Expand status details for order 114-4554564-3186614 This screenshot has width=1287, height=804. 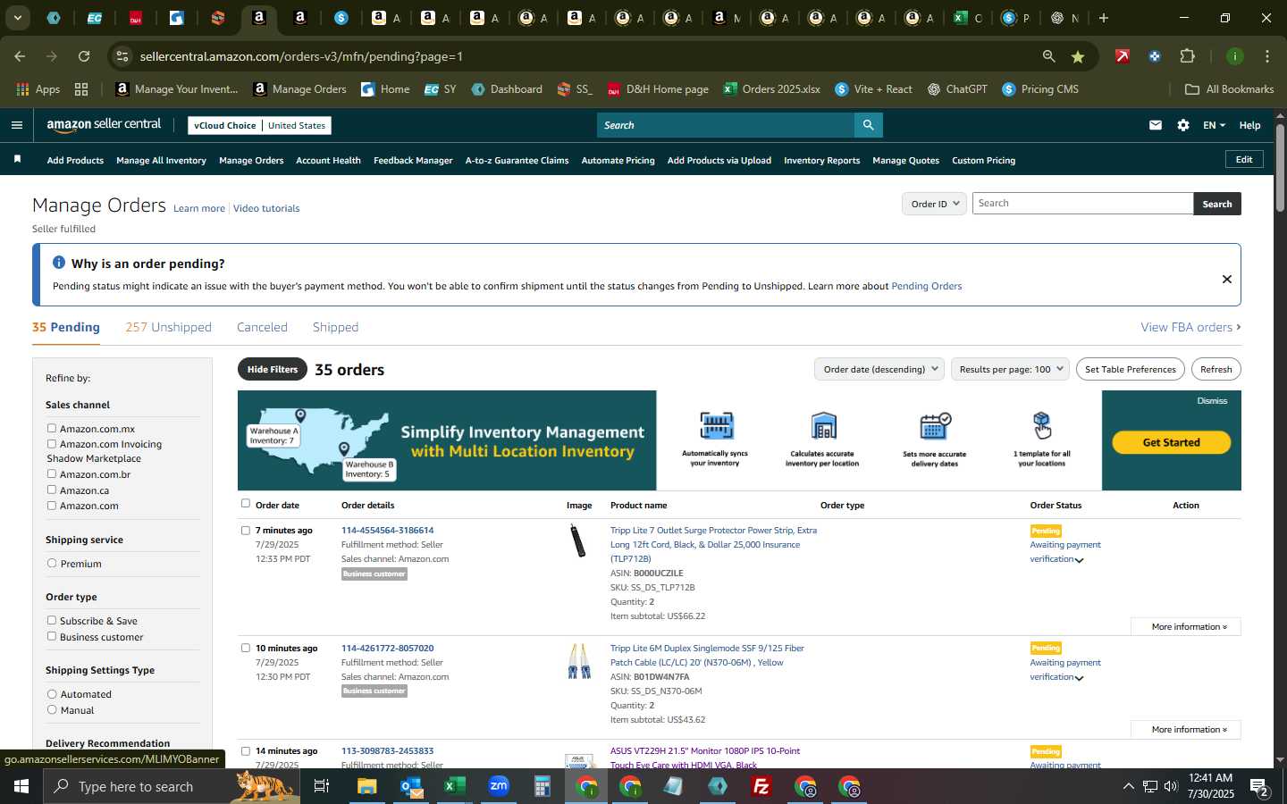pyautogui.click(x=1080, y=560)
